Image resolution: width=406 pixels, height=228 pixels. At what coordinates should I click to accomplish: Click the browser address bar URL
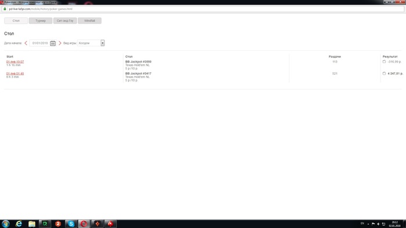(x=41, y=9)
